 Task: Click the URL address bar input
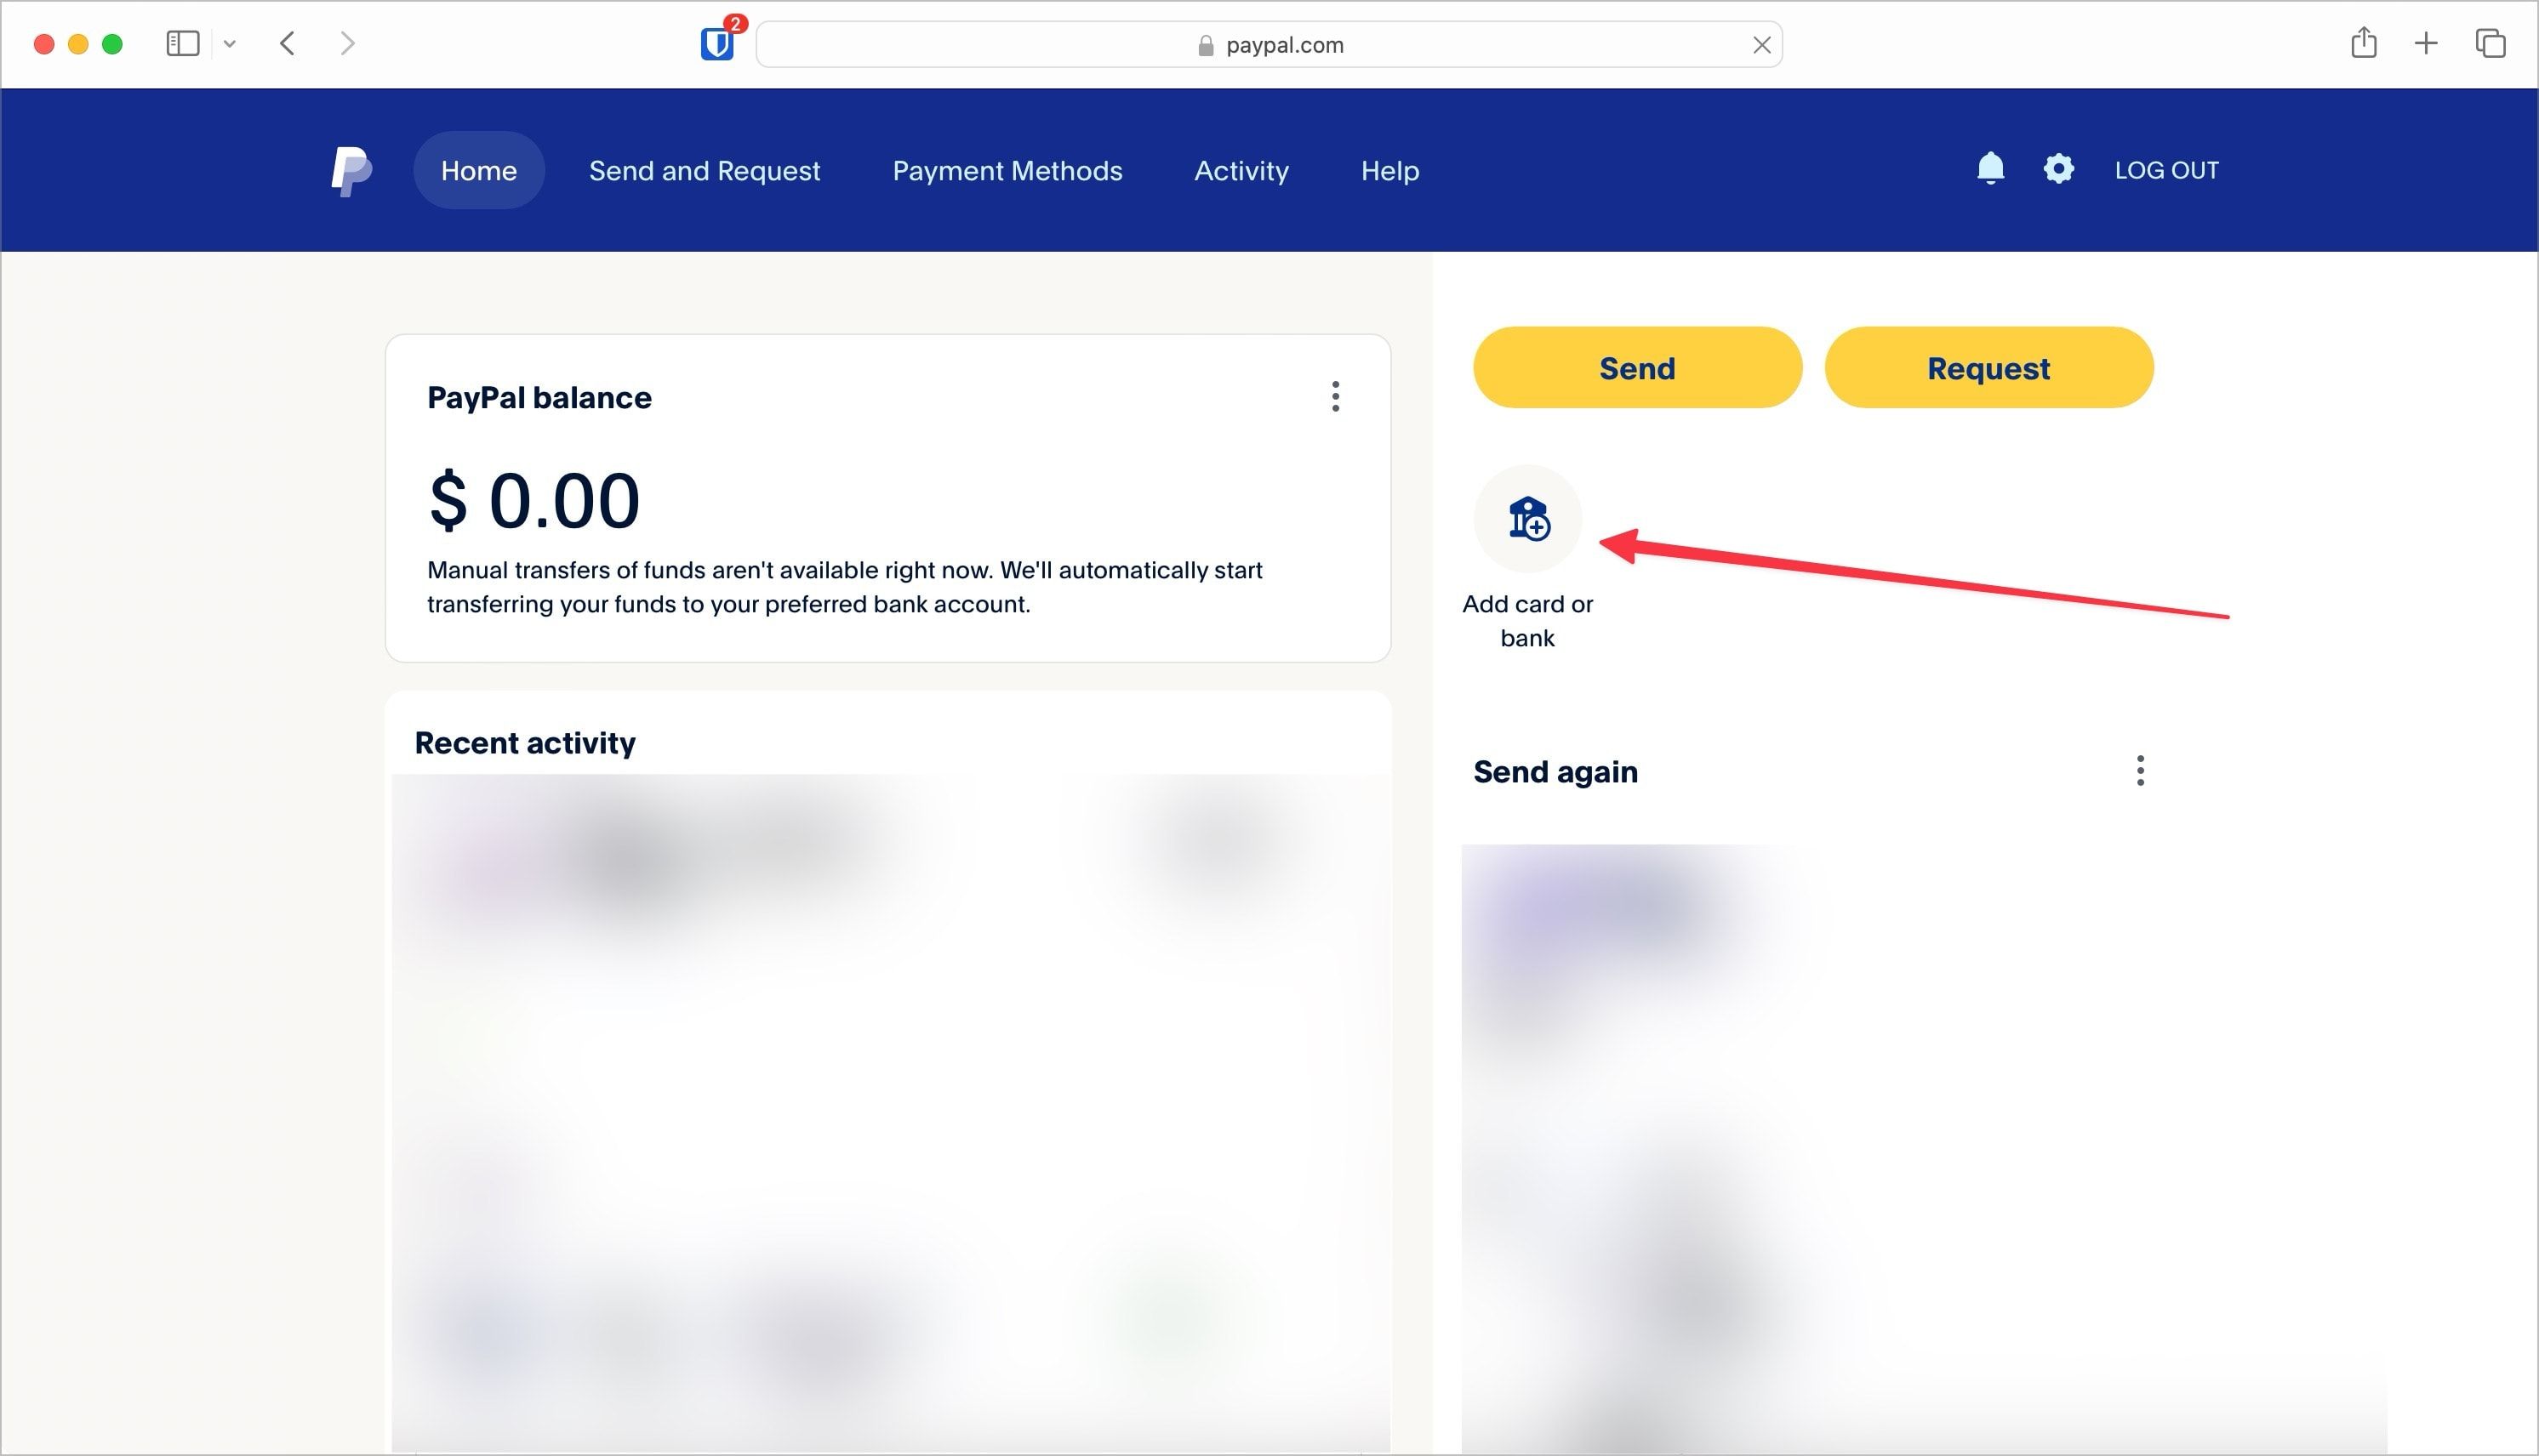[1269, 43]
